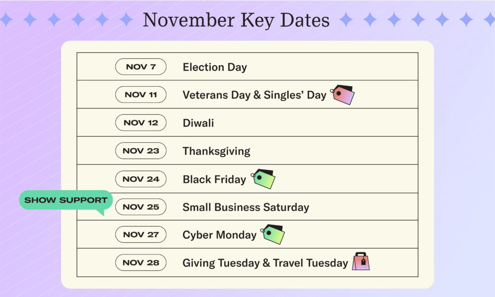Select the NOV 11 date badge
This screenshot has width=495, height=297.
click(141, 94)
